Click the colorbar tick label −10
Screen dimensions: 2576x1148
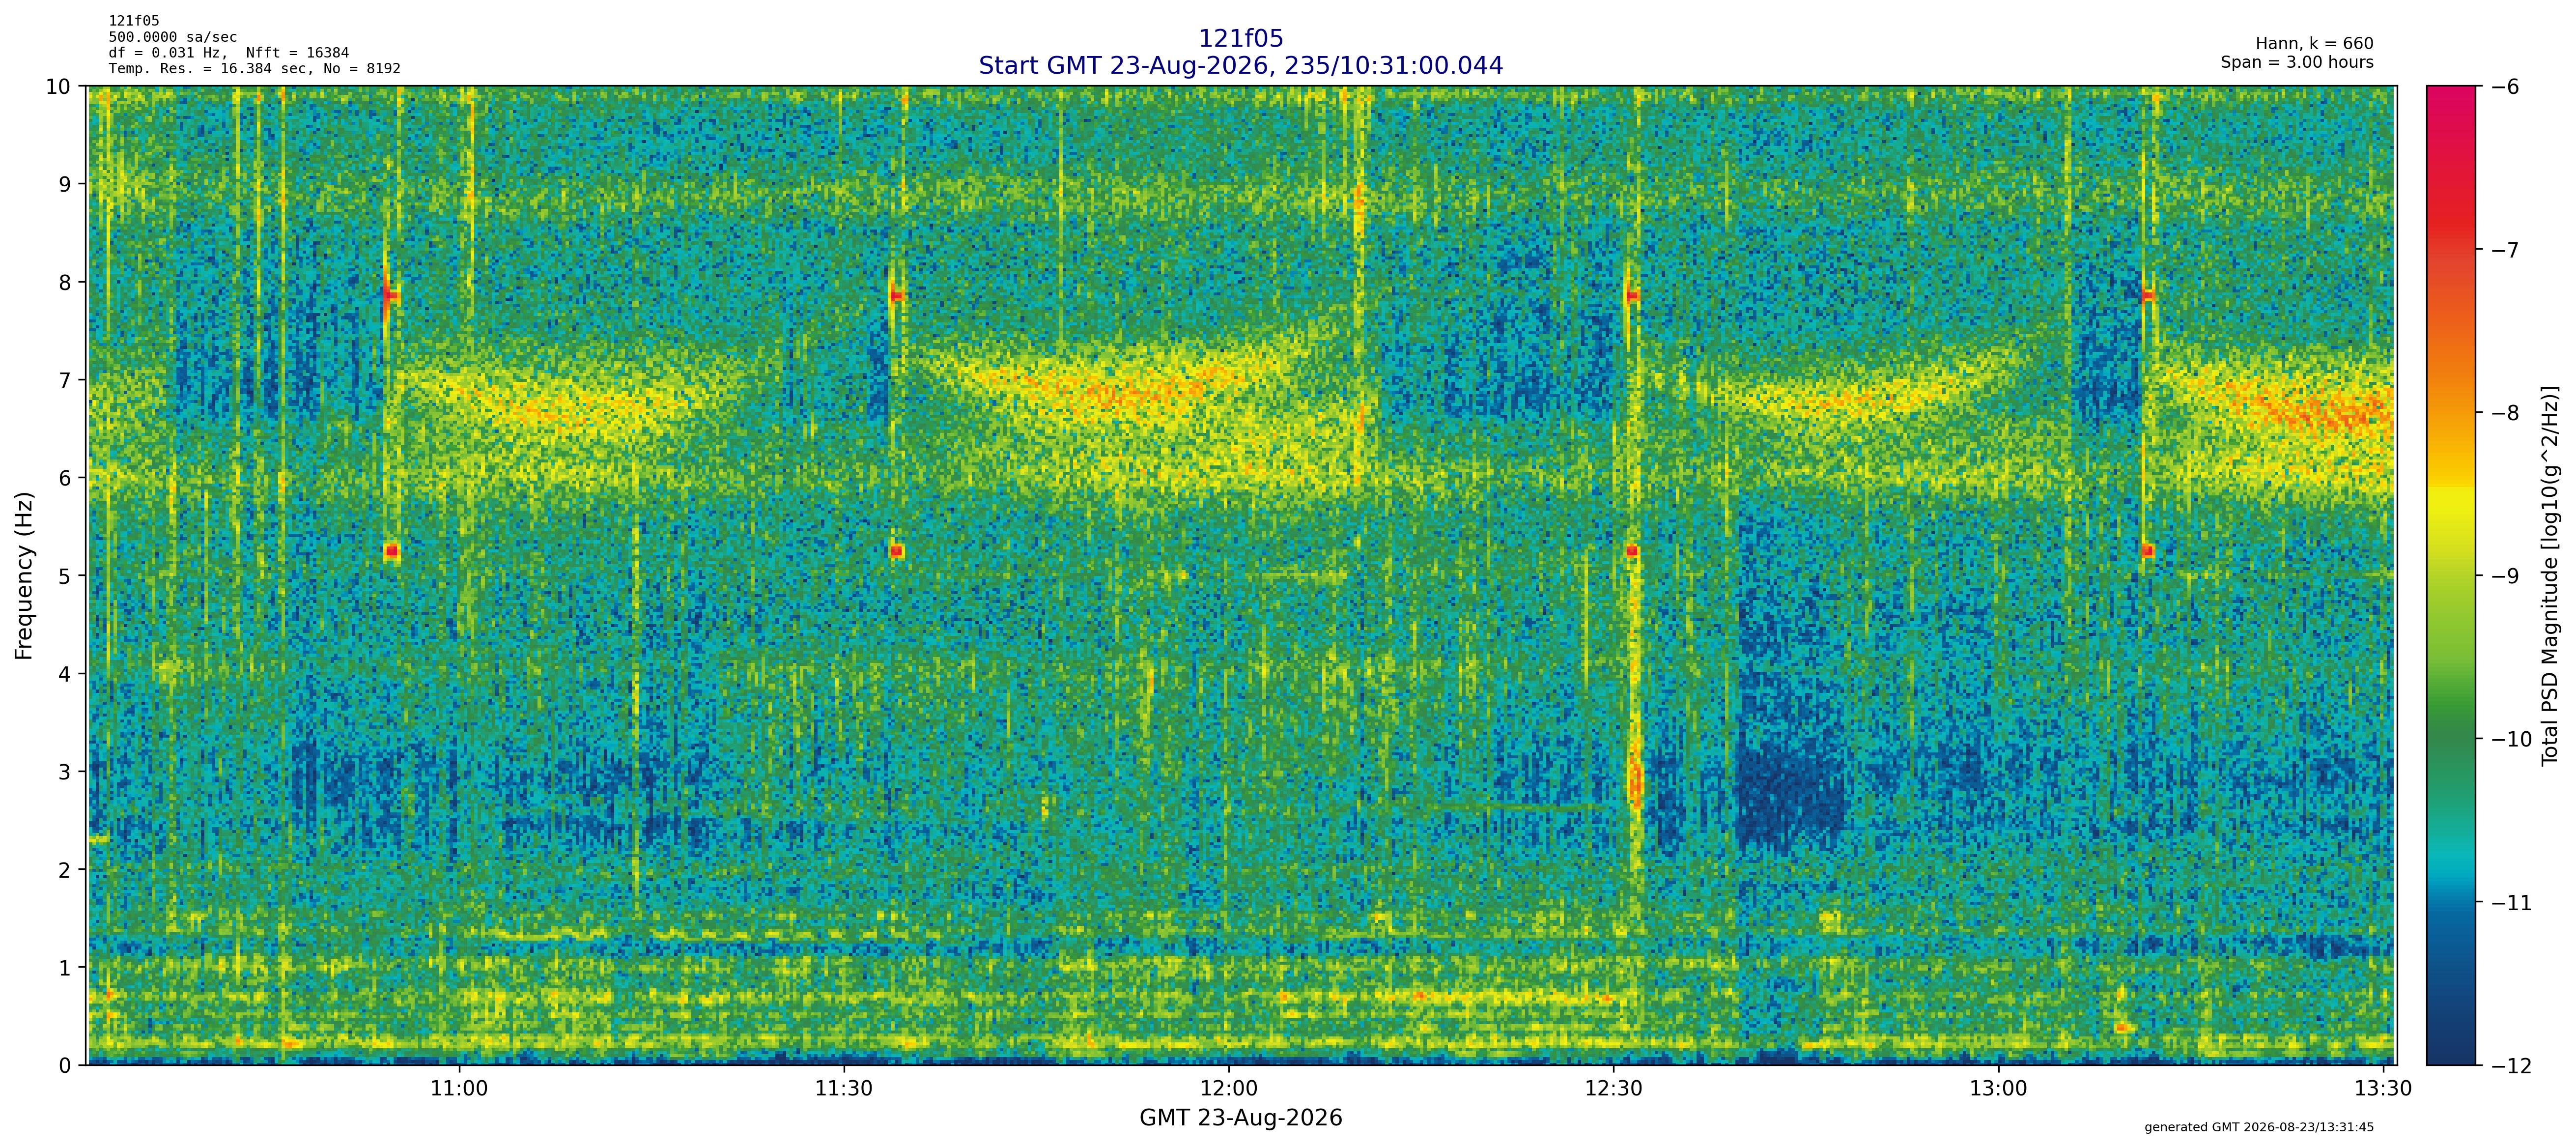tap(2512, 740)
